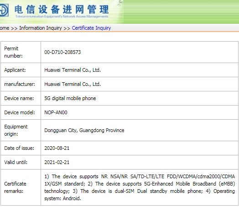
Task: Select the issue date 2020-08-21
Action: 57,148
